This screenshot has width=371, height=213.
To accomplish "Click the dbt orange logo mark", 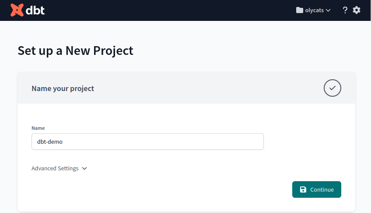I will click(x=17, y=10).
